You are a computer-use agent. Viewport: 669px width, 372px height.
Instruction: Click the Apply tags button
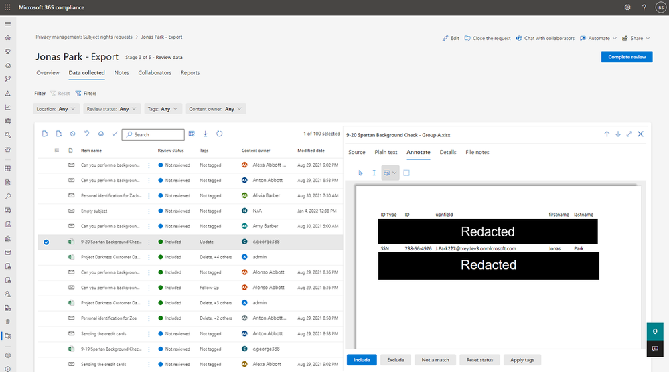click(522, 360)
